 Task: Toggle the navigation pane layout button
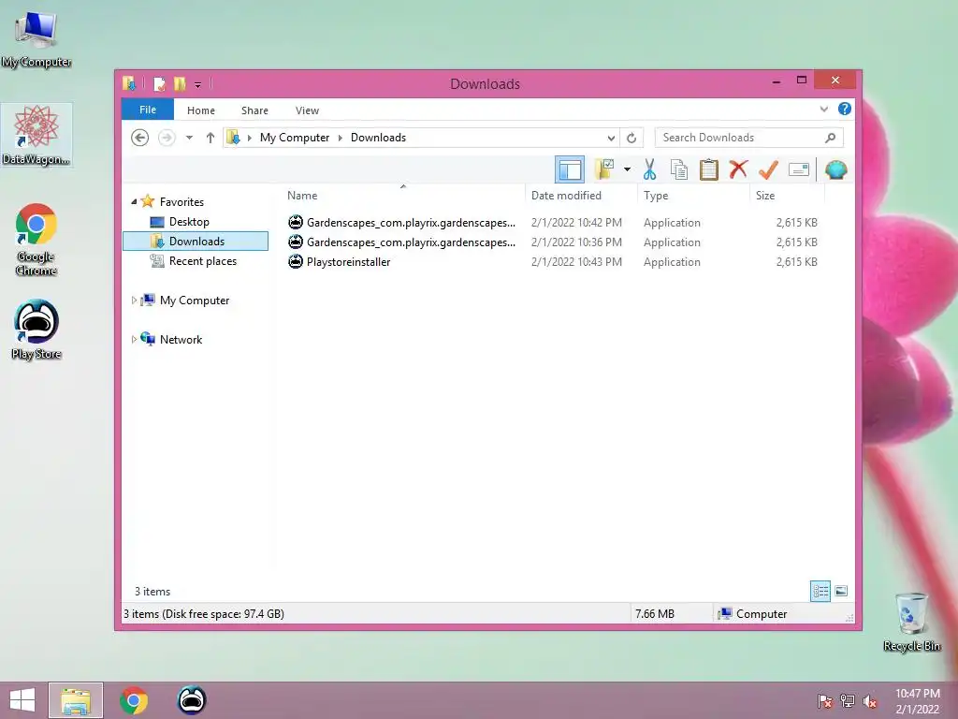[570, 169]
